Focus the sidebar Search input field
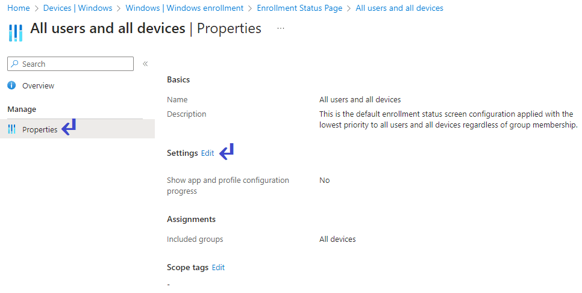Viewport: 582px width, 293px height. pyautogui.click(x=75, y=64)
